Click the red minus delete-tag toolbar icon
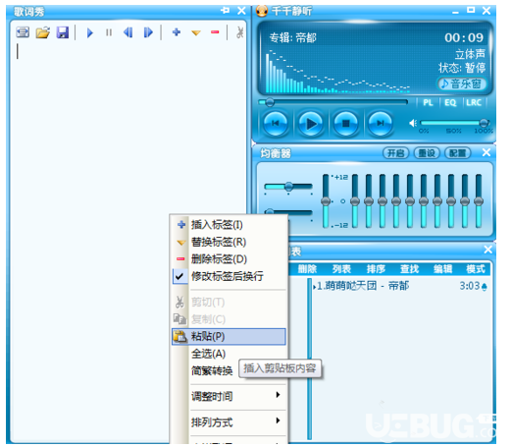512x447 pixels. click(x=215, y=32)
